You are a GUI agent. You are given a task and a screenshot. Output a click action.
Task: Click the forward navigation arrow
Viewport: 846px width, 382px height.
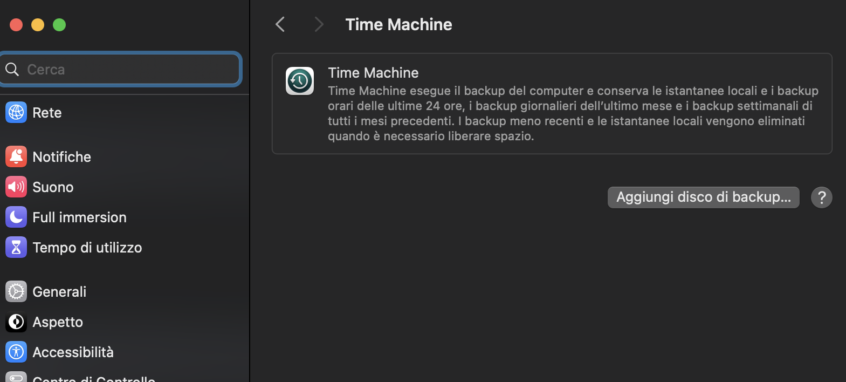pos(318,24)
